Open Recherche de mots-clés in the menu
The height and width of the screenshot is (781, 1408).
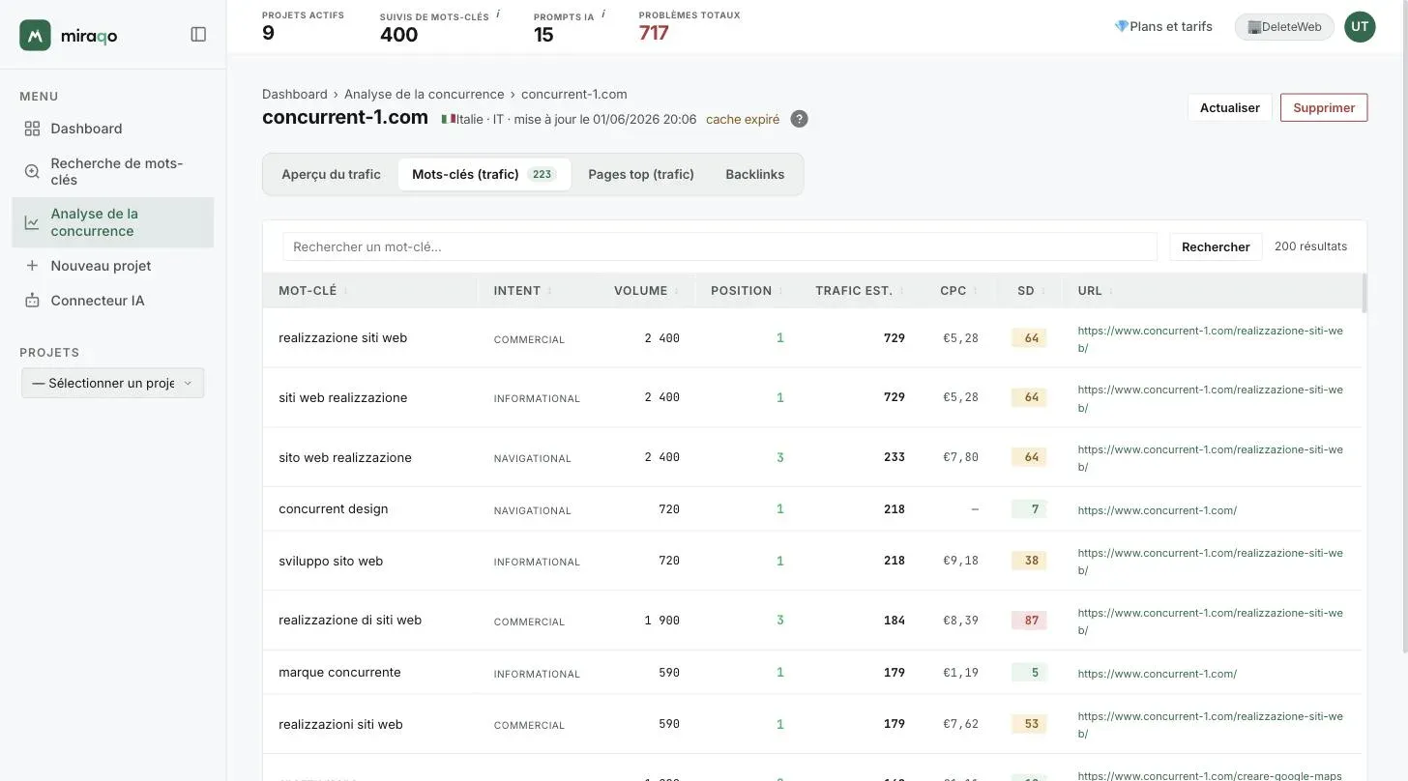[x=113, y=171]
